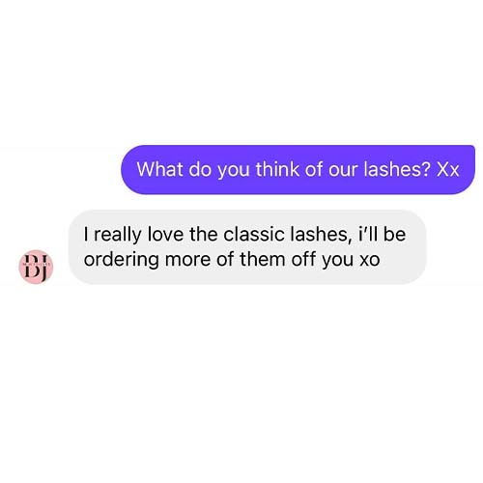Click "i'll be" in the received message
This screenshot has width=483, height=483.
(x=382, y=234)
